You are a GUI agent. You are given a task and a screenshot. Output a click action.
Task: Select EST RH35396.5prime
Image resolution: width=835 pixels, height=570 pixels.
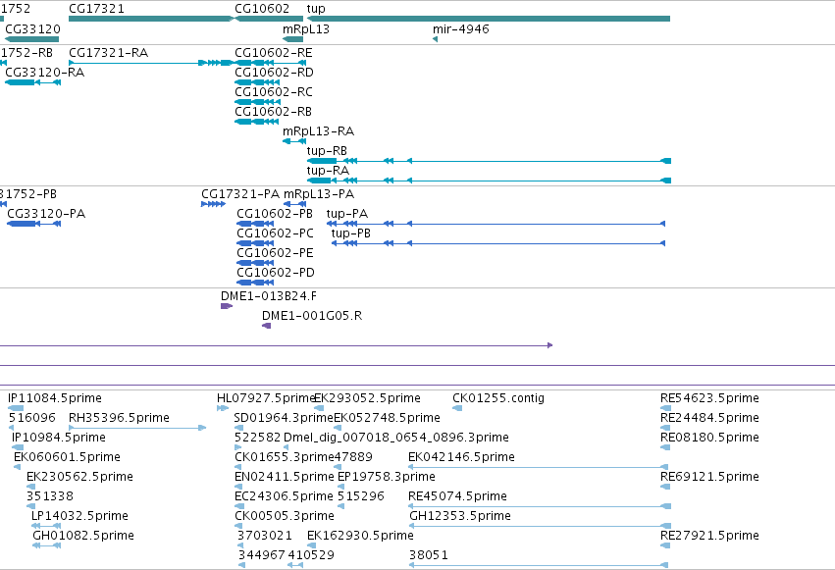coord(137,429)
